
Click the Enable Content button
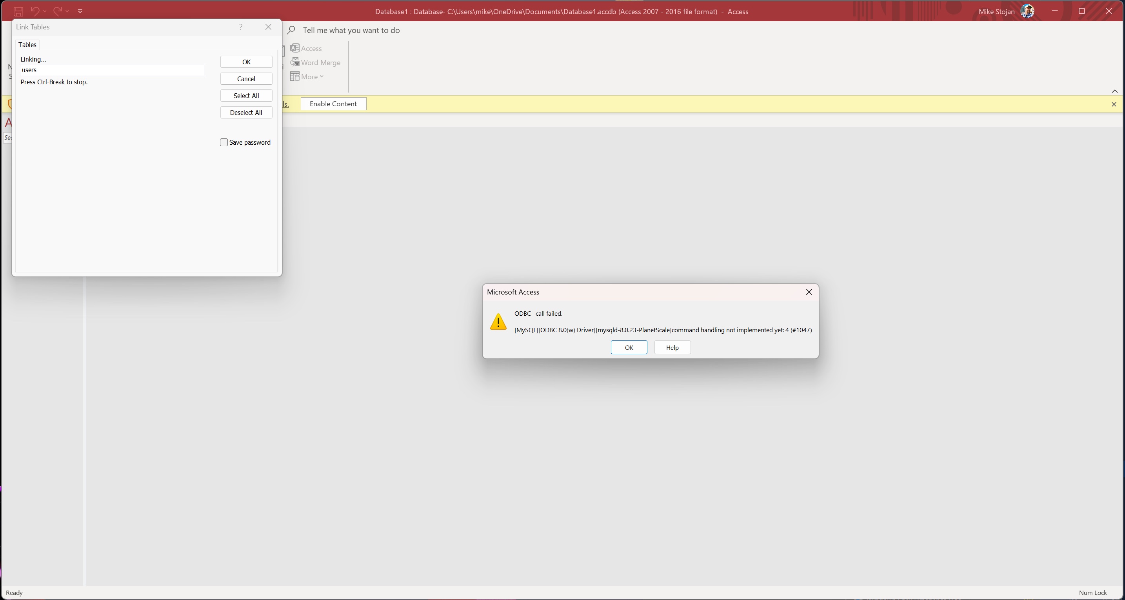(333, 104)
